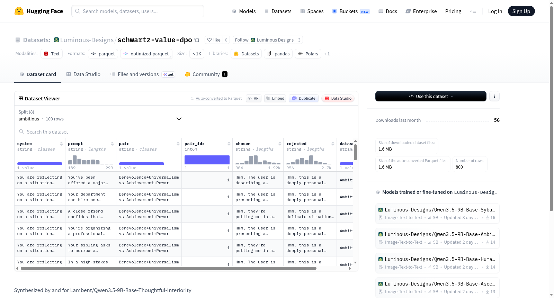Viewport: 554px width, 298px height.
Task: Expand the navigation overflow menu
Action: click(x=473, y=11)
